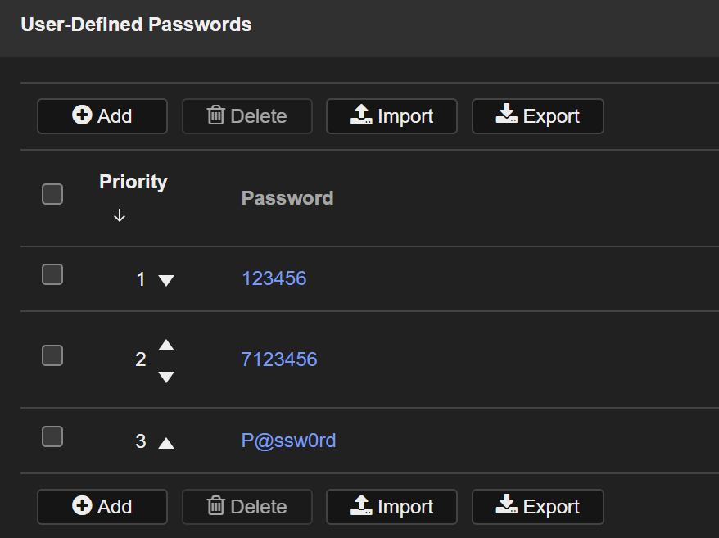Open the 123456 password link
This screenshot has height=538, width=719.
click(x=274, y=278)
